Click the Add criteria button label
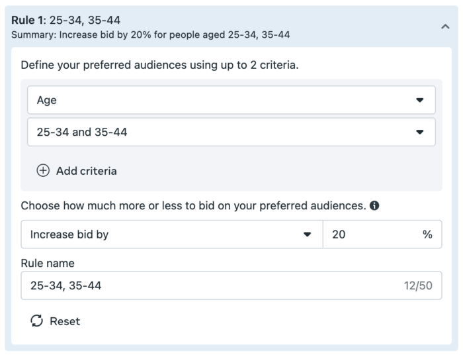Screen dimensions: 463x355 click(x=87, y=171)
